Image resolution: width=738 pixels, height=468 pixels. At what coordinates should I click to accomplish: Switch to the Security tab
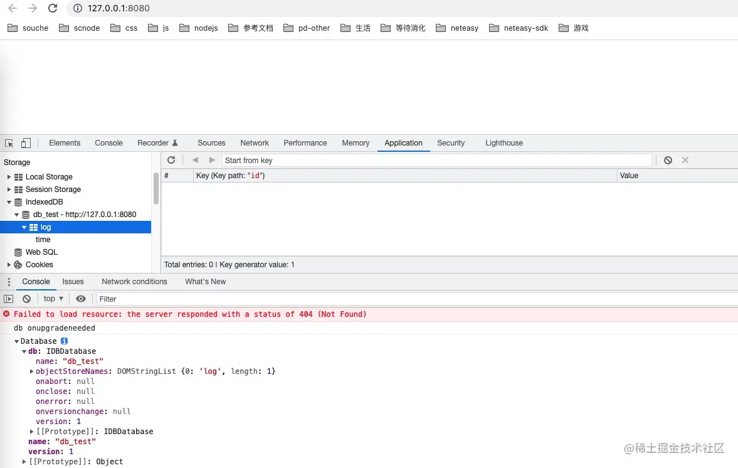pos(451,143)
